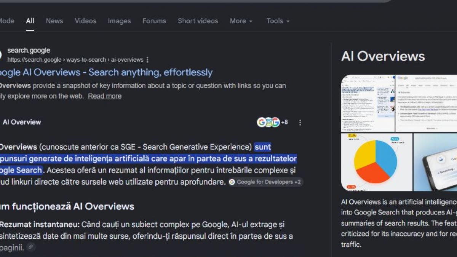Click the Read more link
Viewport: 457px width, 257px height.
pos(105,96)
